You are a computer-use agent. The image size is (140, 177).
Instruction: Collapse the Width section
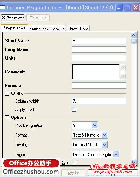point(7,94)
